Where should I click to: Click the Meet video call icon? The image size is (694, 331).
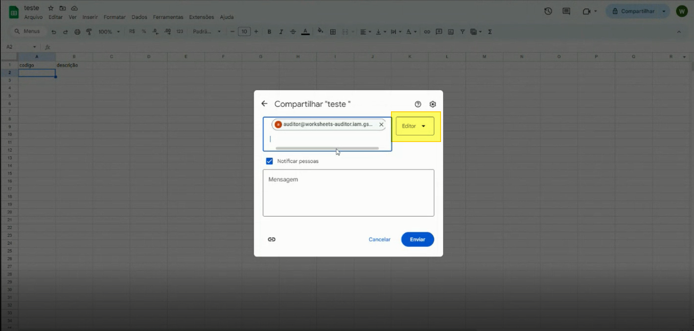586,11
